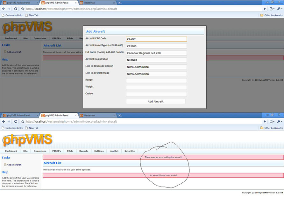Open the Other bookmarks folder in the upper browser
Image resolution: width=284 pixels, height=197 pixels.
(x=271, y=15)
